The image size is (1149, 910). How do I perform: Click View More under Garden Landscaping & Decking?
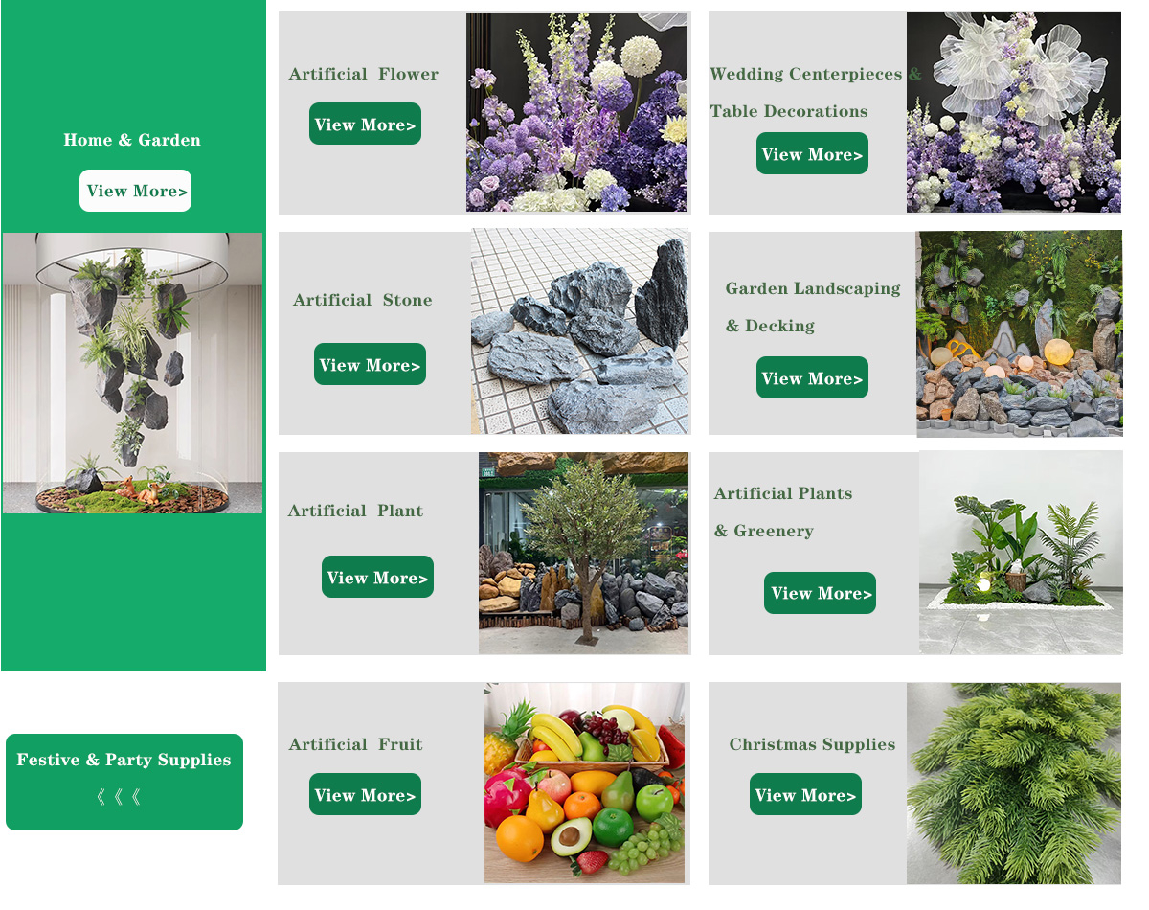[x=812, y=377]
